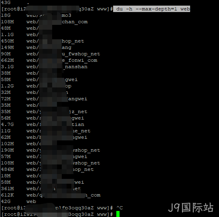Click the 1.2G size value
This screenshot has height=217, width=219.
[x=7, y=86]
